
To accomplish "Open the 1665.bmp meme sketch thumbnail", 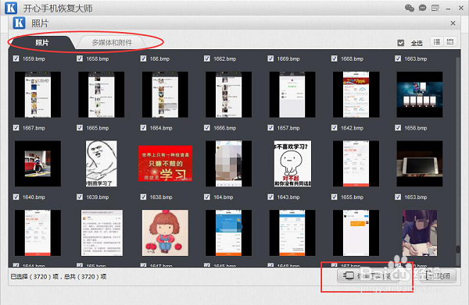I will point(102,164).
